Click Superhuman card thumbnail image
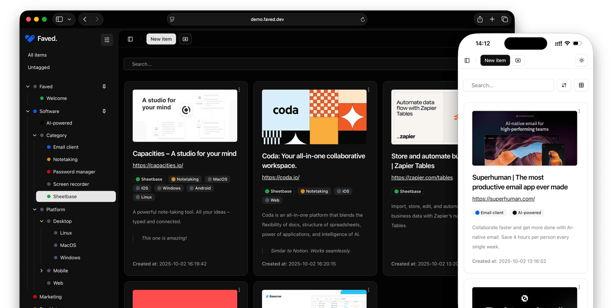This screenshot has width=616, height=308. point(525,139)
